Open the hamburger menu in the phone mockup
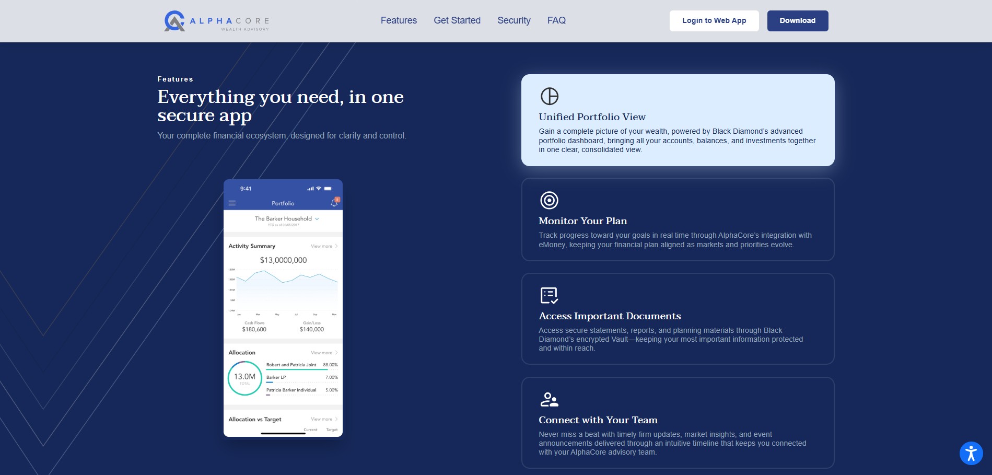This screenshot has height=475, width=992. [232, 203]
